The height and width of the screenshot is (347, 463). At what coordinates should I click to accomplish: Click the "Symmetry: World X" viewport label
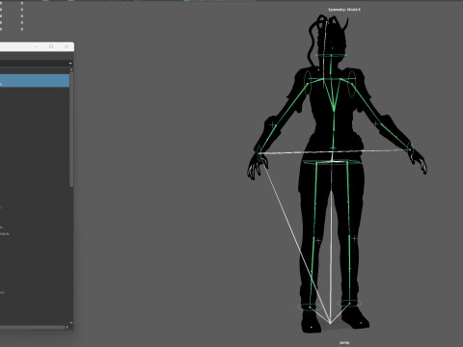pos(344,10)
